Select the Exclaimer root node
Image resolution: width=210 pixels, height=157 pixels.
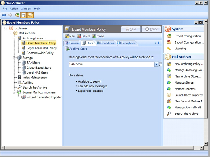[x=21, y=28]
